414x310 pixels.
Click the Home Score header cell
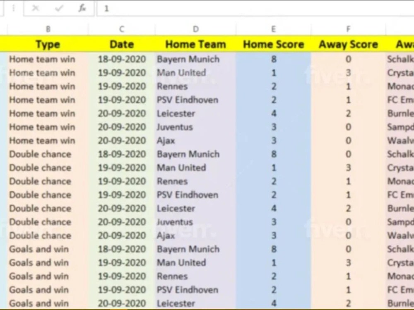(274, 44)
